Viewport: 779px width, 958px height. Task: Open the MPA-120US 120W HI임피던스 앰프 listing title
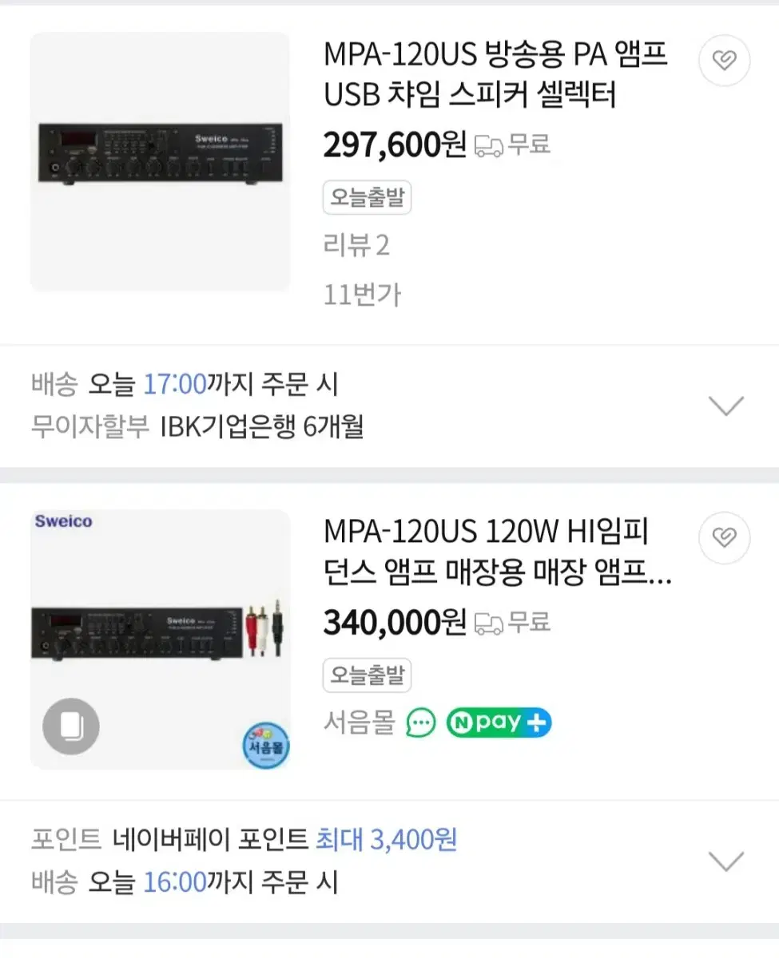click(495, 552)
